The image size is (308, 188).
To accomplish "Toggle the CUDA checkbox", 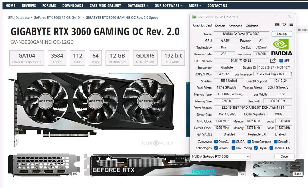I will click(x=234, y=141).
